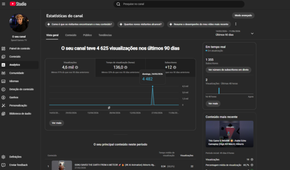Click 'Quantos novos visitantes alcancei?' suggestion chip
This screenshot has width=290, height=170.
pyautogui.click(x=141, y=25)
